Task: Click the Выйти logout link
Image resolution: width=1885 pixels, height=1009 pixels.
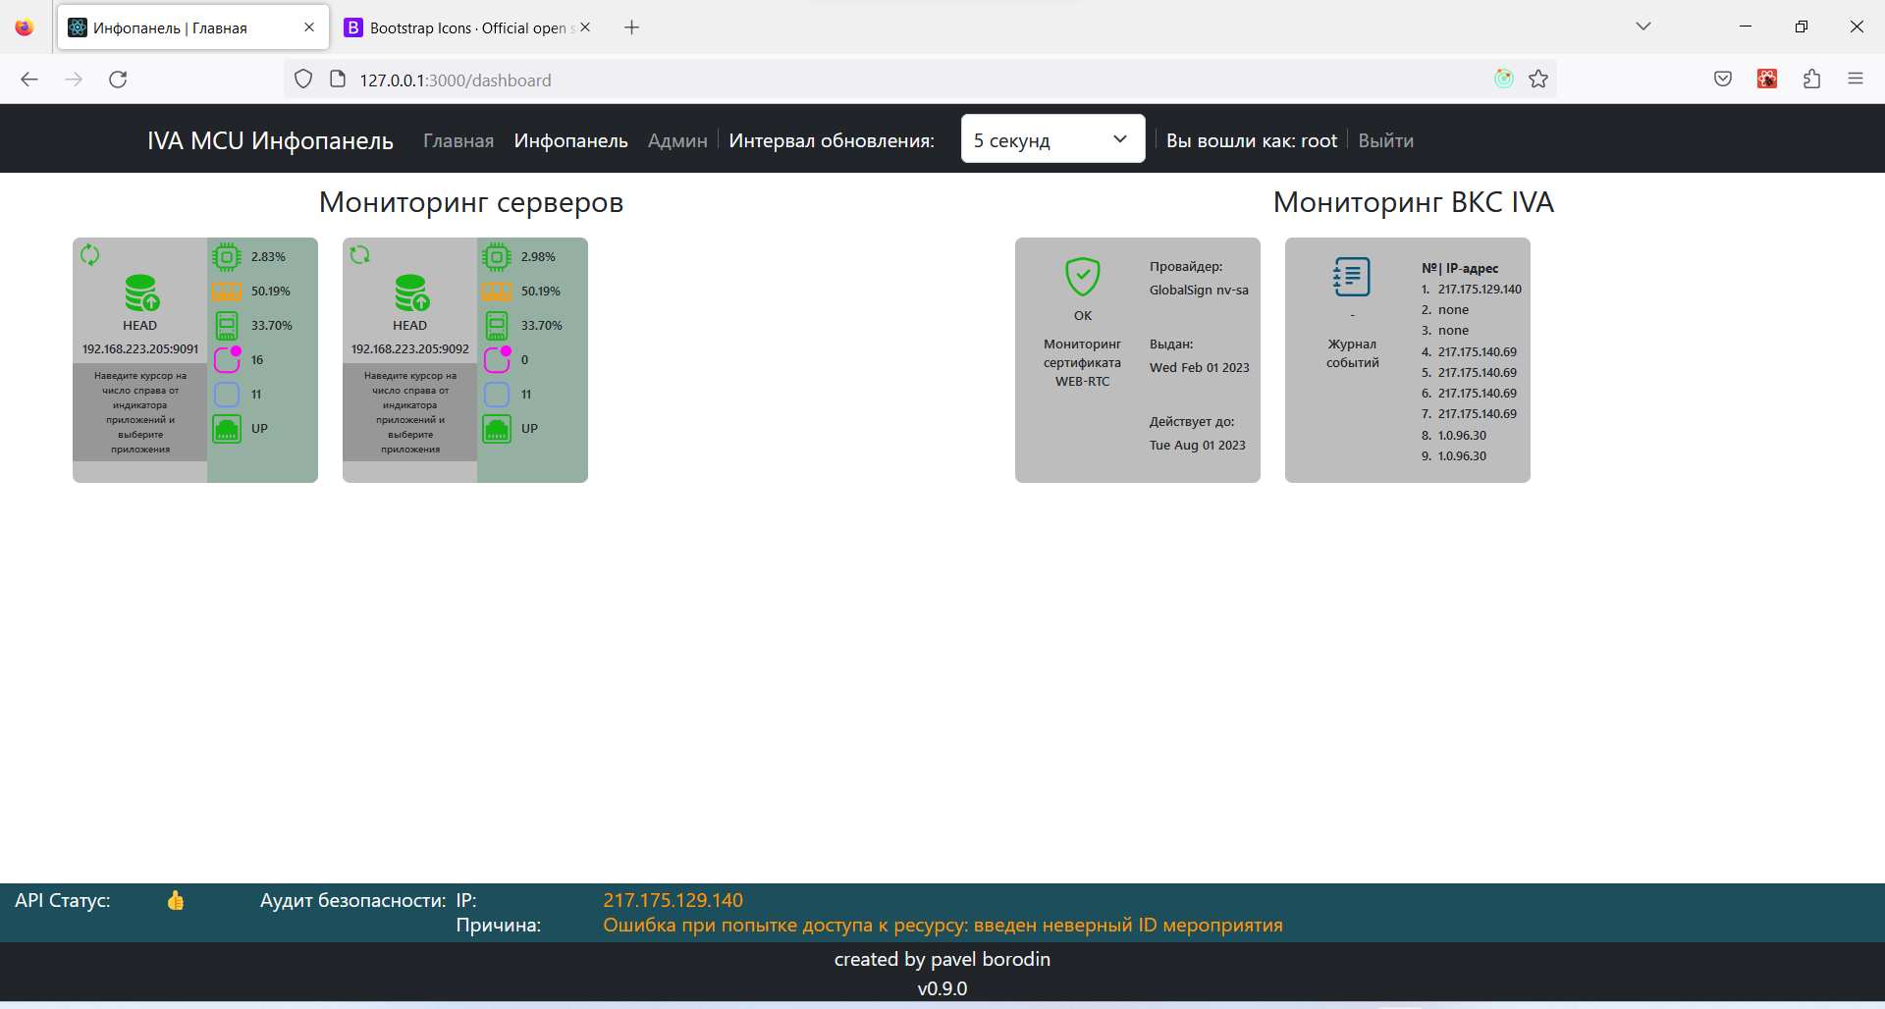Action: (1385, 140)
